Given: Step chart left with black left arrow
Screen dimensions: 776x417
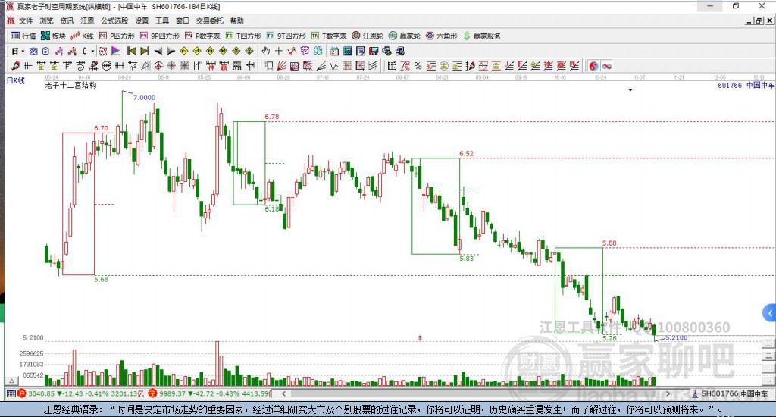Looking at the screenshot, I should [158, 51].
